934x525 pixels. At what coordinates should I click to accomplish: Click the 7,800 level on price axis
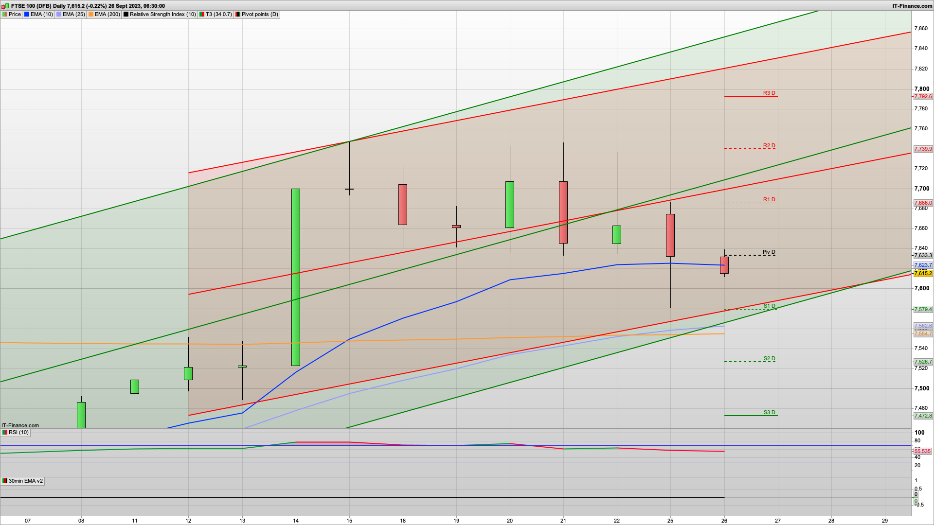[922, 89]
